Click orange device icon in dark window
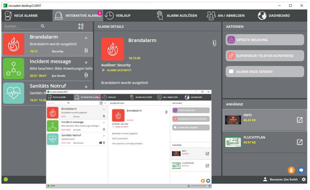 pos(291,170)
